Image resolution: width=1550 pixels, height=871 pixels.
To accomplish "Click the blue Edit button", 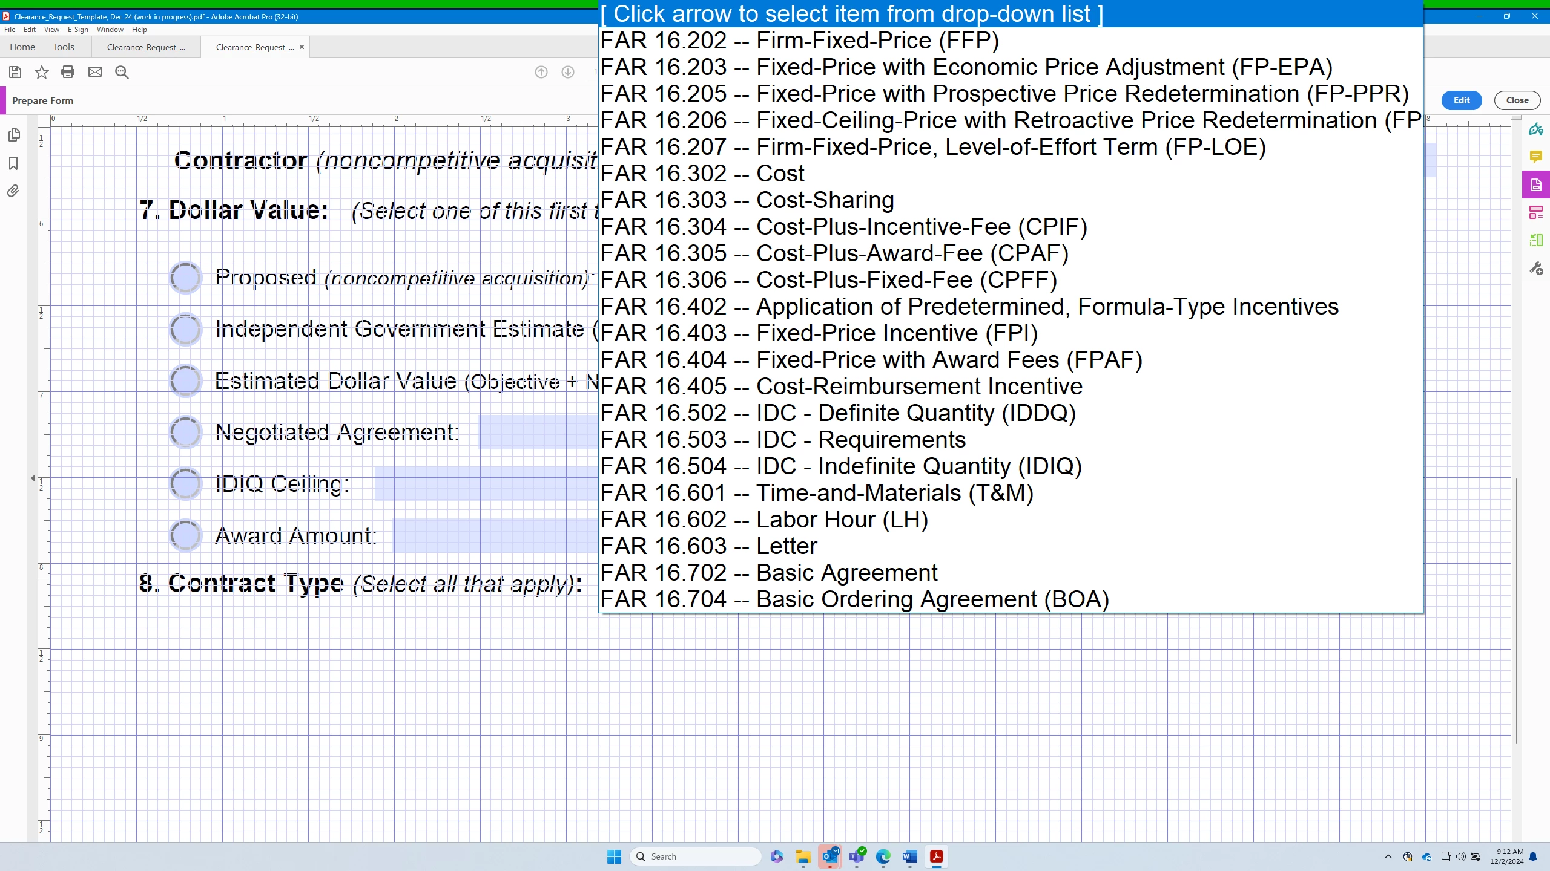I will pos(1461,100).
